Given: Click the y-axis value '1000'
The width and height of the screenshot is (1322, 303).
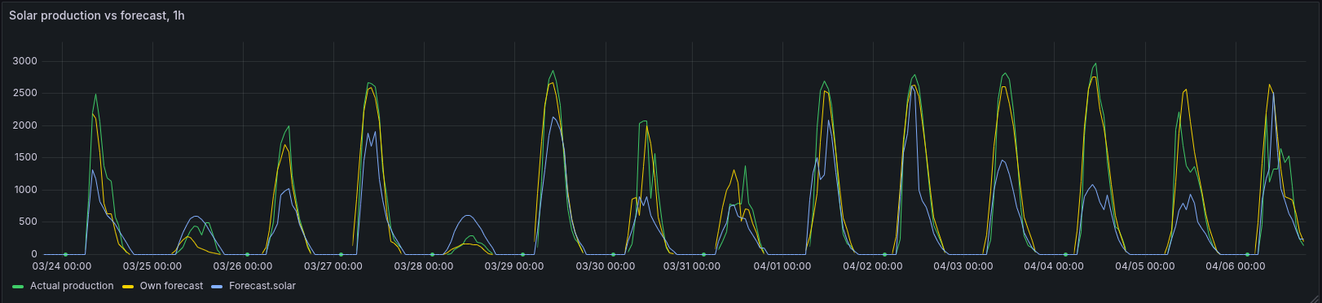Looking at the screenshot, I should (24, 190).
